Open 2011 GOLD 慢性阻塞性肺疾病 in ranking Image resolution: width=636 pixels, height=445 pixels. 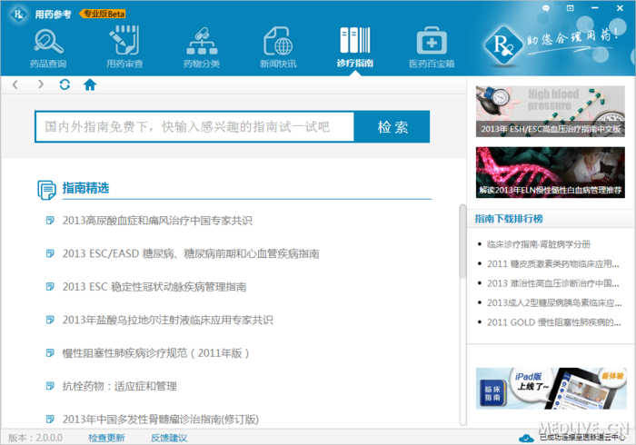(x=553, y=322)
